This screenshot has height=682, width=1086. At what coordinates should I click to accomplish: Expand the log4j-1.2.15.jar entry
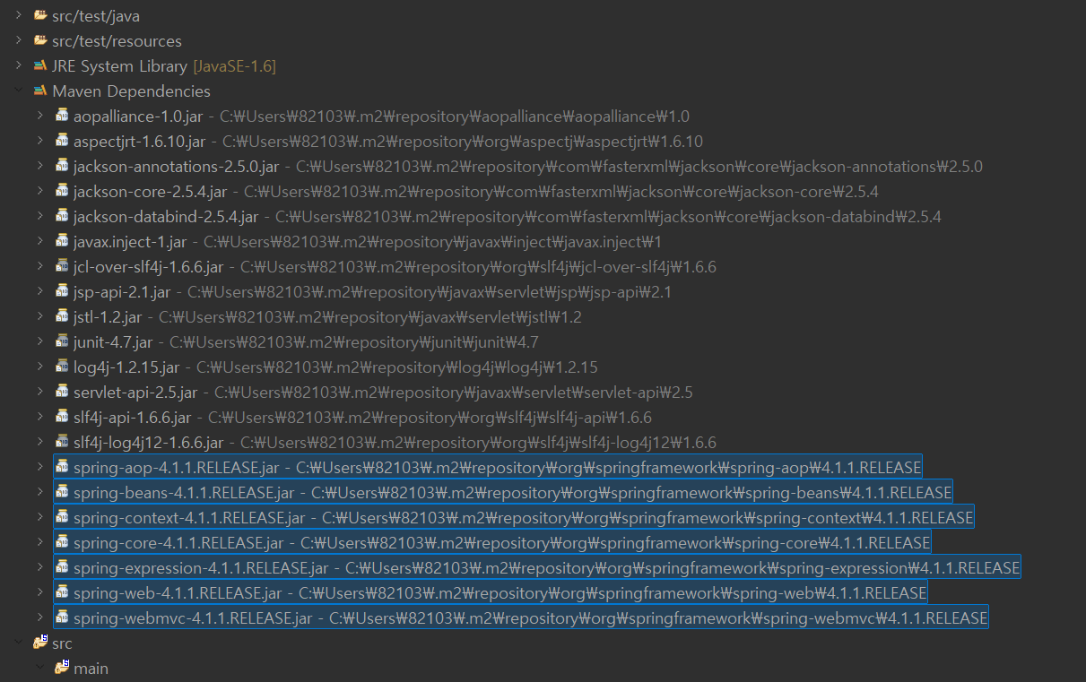[x=39, y=367]
